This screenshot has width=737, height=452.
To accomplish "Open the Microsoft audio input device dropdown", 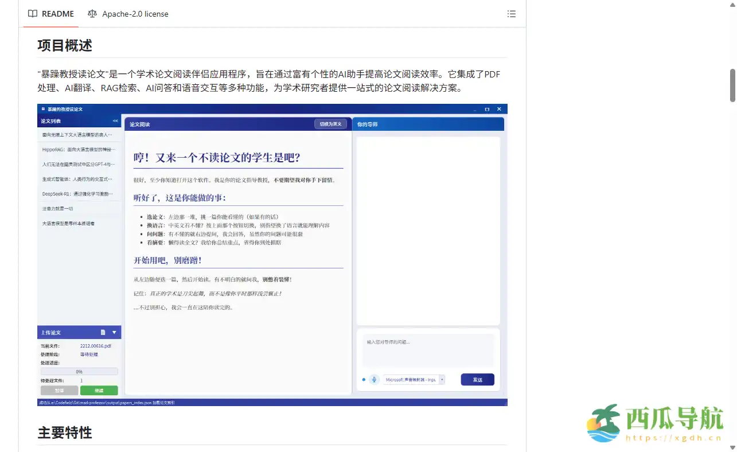I will click(442, 380).
